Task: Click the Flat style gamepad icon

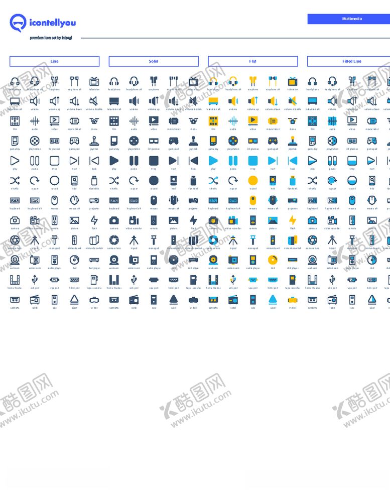Action: [x=273, y=141]
